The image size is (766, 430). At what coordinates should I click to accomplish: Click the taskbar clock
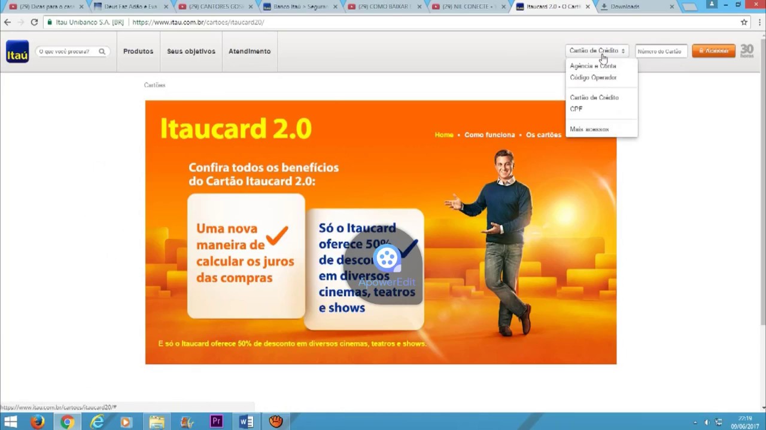pyautogui.click(x=745, y=422)
